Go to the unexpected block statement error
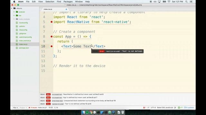The height and width of the screenshot is (115, 206). point(89,101)
